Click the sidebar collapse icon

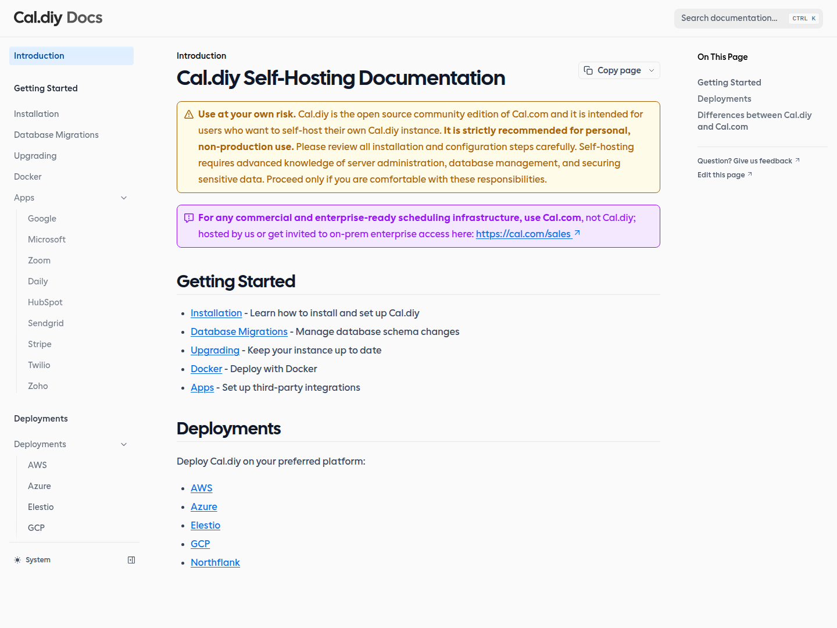tap(131, 560)
